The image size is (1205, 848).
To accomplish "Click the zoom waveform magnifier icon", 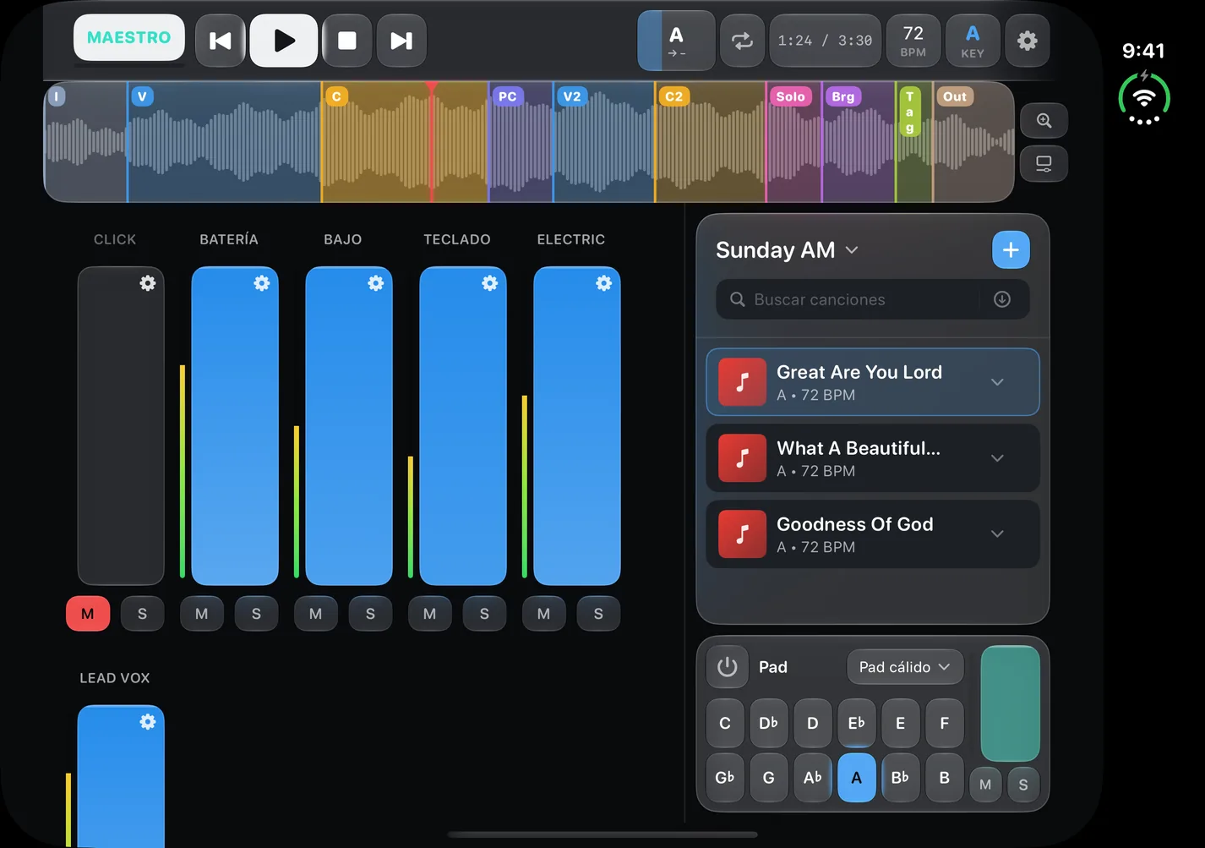I will point(1044,121).
